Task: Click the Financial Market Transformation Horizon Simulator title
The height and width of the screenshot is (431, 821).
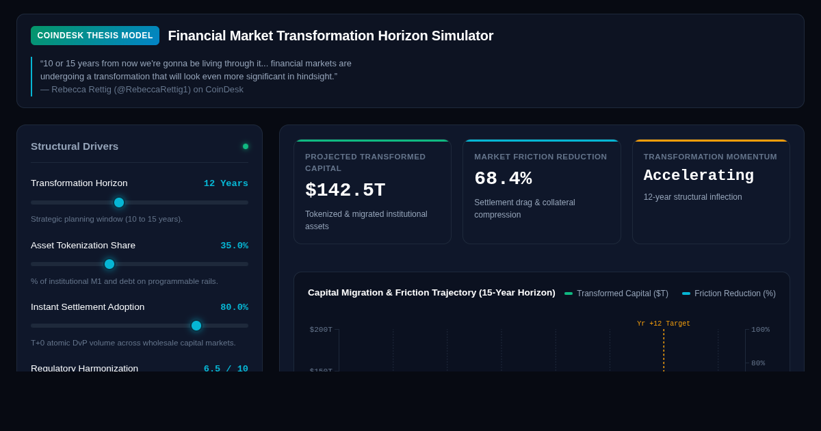Action: [330, 36]
